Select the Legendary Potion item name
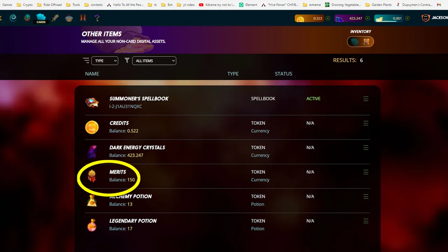 [133, 221]
